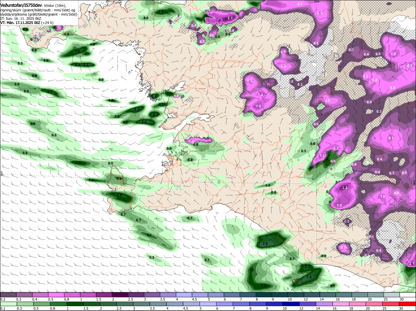Pick lower legend swatch between 0.3 and 0.5
Image resolution: width=416 pixels, height=311 pixels.
coord(25,304)
